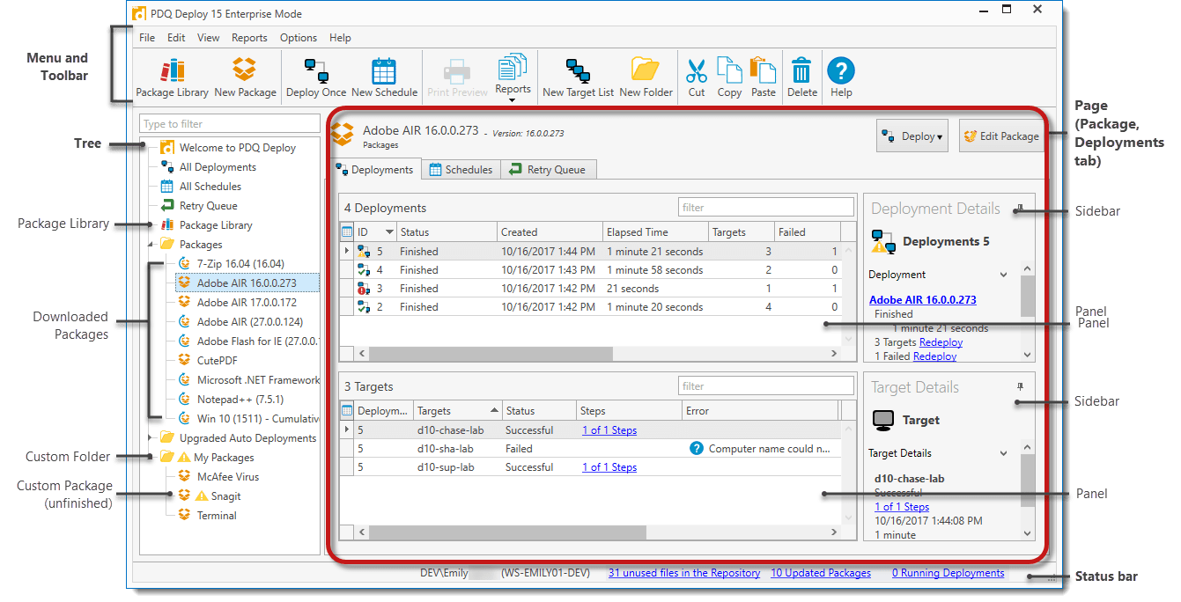Switch to the Schedules tab
Screen dimensions: 1181x602
[461, 169]
